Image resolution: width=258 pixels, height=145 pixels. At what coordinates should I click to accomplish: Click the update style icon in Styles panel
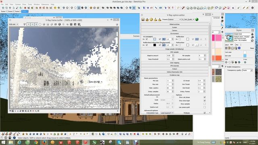tap(252, 40)
